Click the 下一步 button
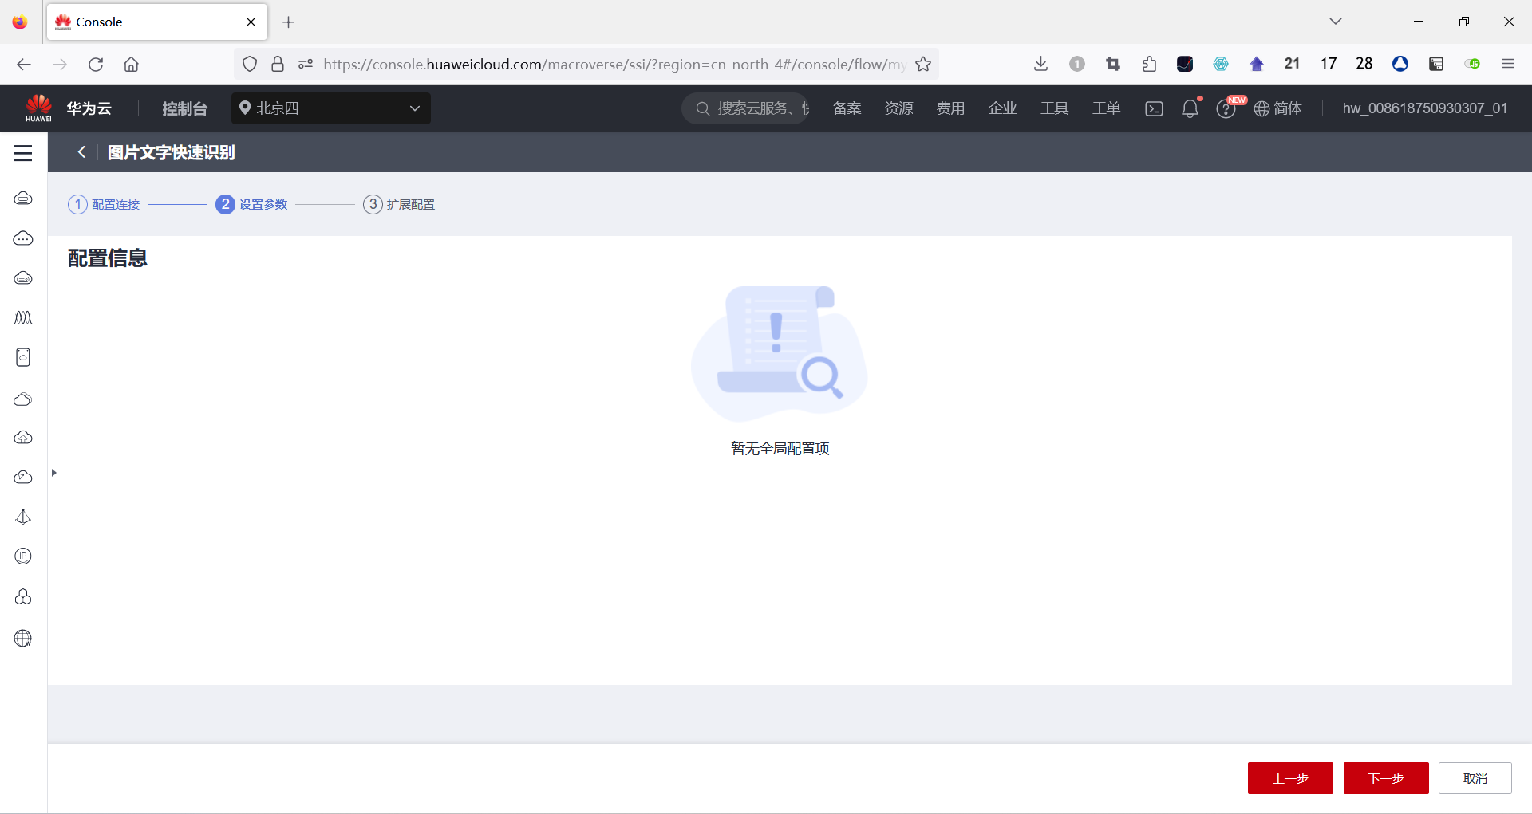The width and height of the screenshot is (1532, 814). coord(1385,778)
